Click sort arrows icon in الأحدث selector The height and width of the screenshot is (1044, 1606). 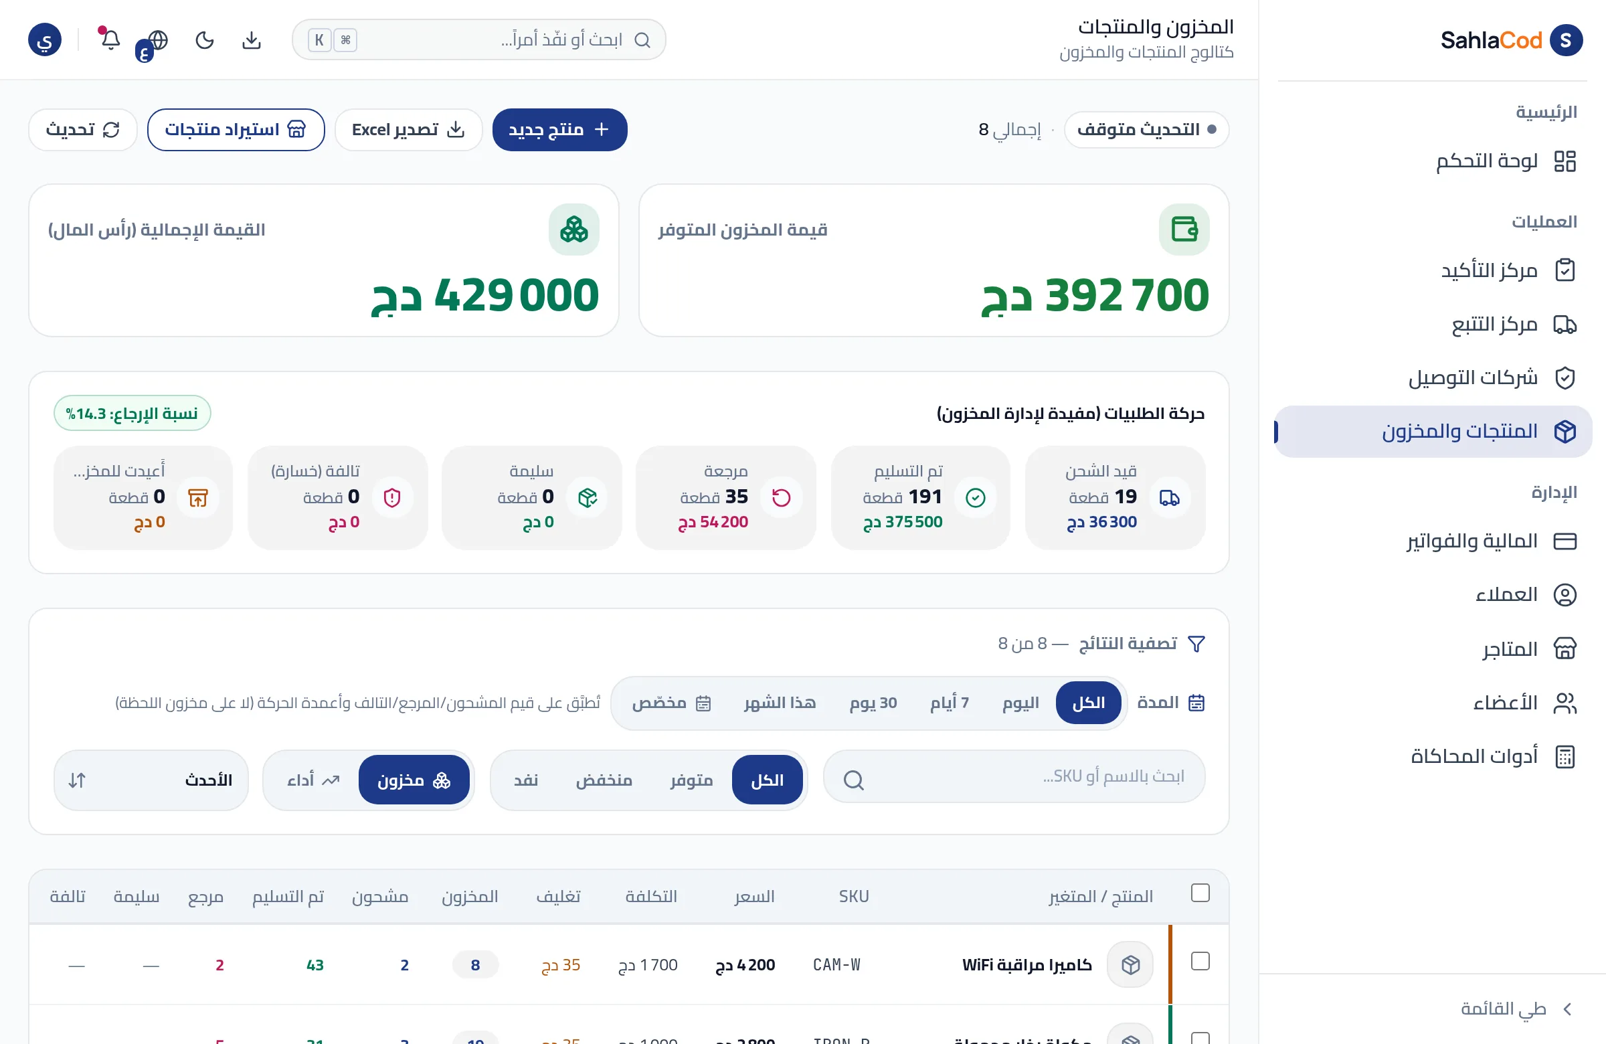point(77,780)
